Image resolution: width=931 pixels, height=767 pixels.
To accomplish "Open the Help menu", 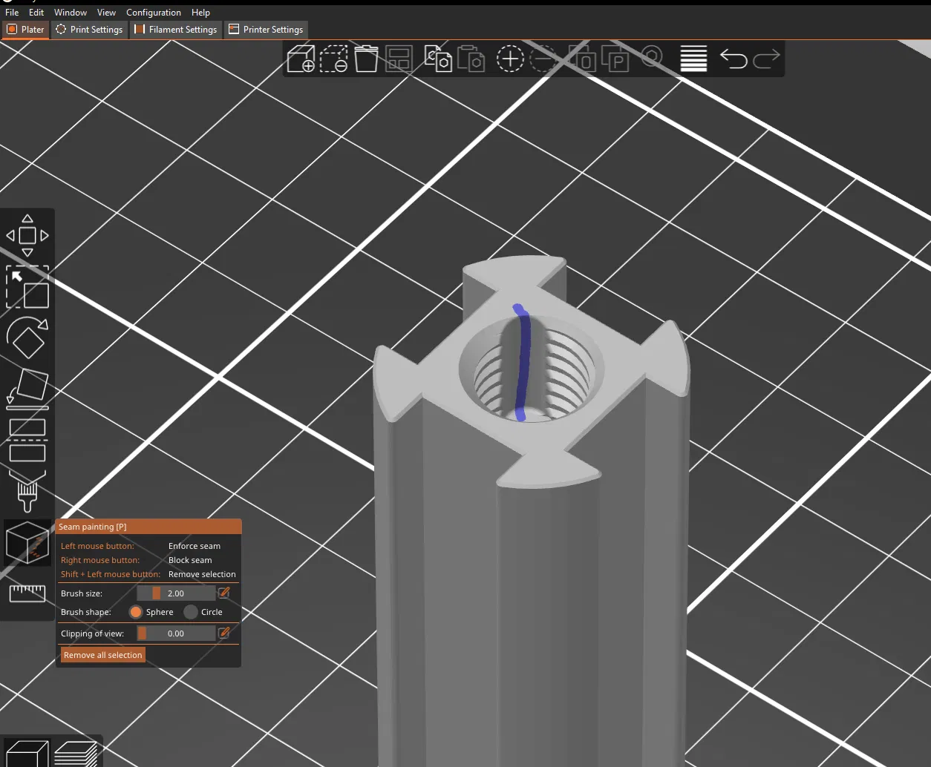I will click(x=200, y=13).
